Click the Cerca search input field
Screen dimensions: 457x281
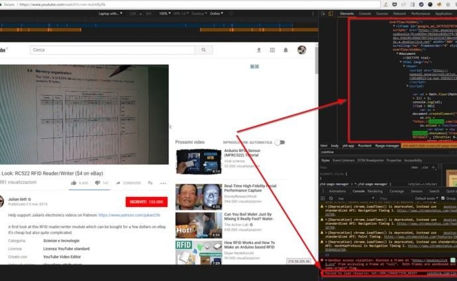pyautogui.click(x=112, y=50)
